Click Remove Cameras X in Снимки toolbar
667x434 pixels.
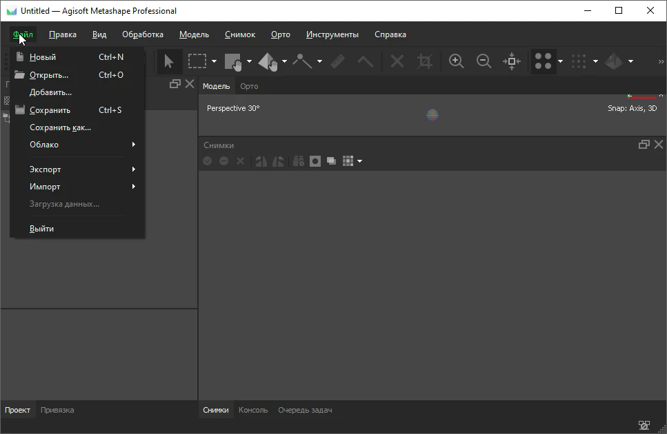pyautogui.click(x=240, y=161)
